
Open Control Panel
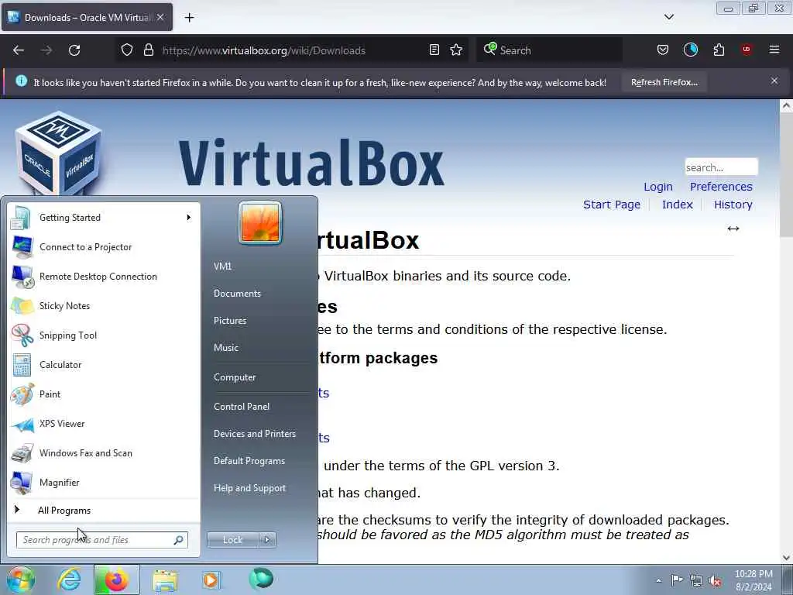click(x=242, y=406)
